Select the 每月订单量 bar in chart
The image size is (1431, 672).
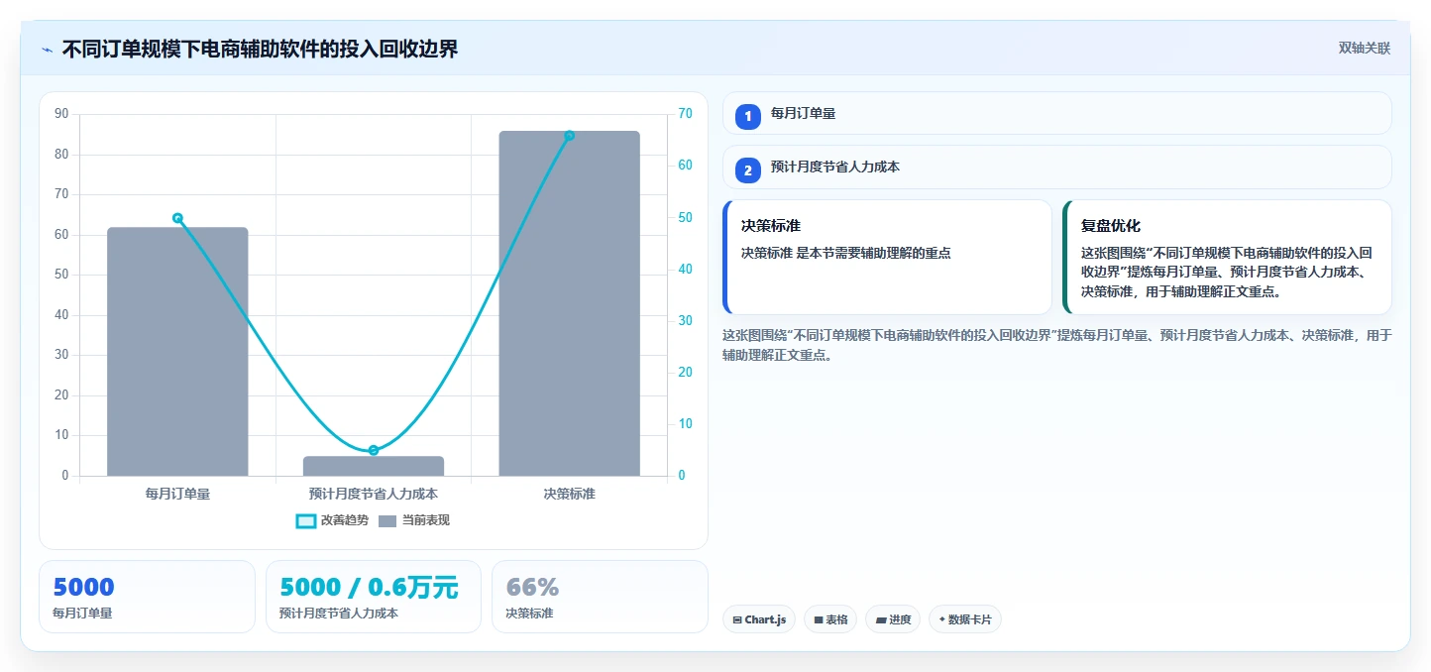tap(177, 352)
